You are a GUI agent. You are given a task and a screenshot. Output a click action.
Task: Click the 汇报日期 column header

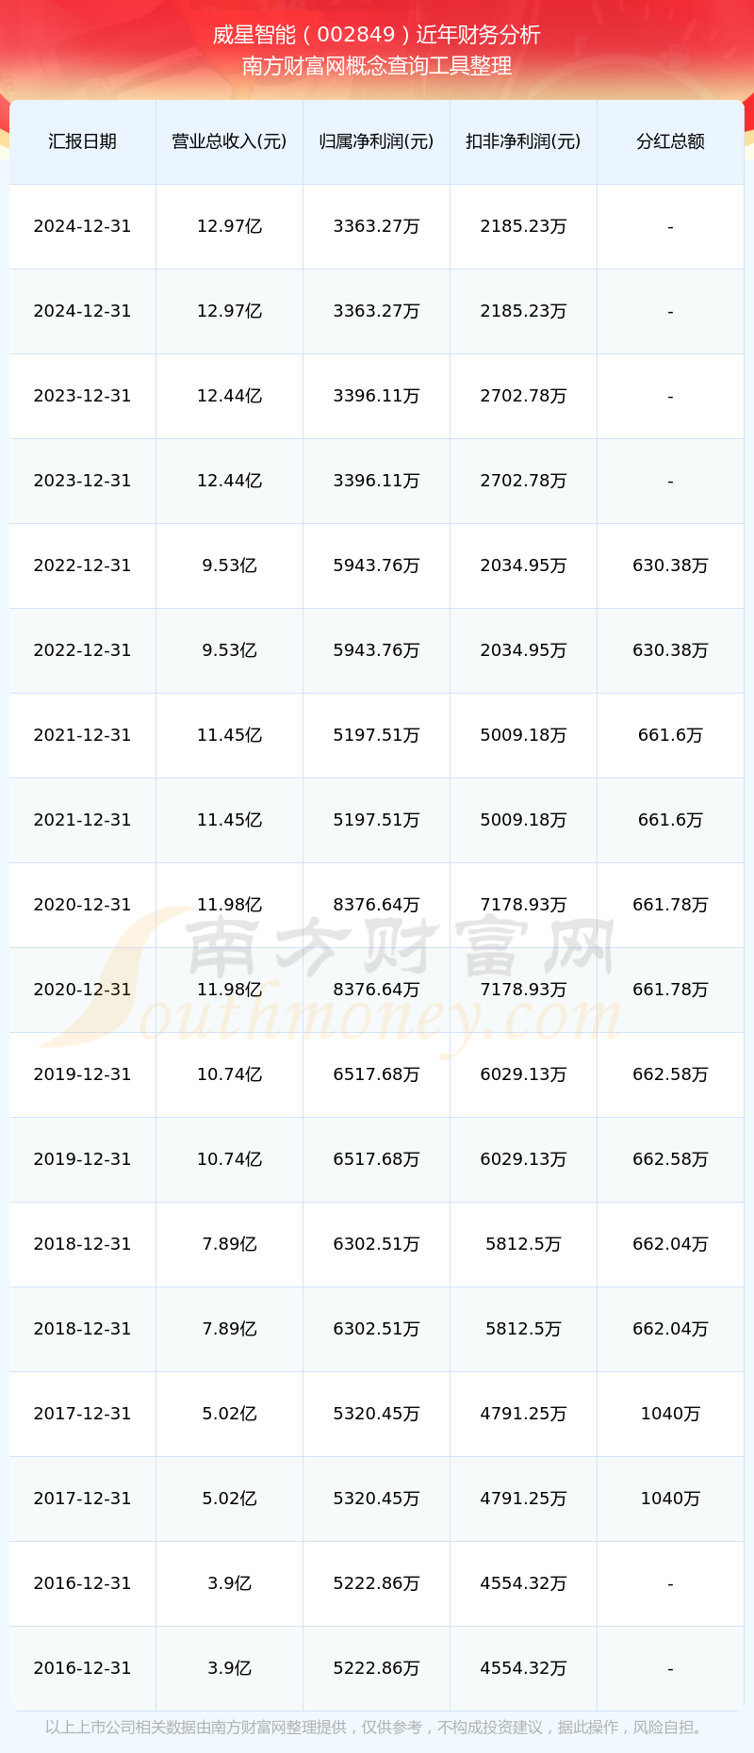point(82,141)
